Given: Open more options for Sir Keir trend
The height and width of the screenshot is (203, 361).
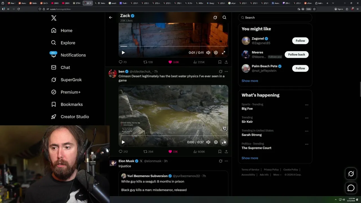Looking at the screenshot, I should point(307,118).
